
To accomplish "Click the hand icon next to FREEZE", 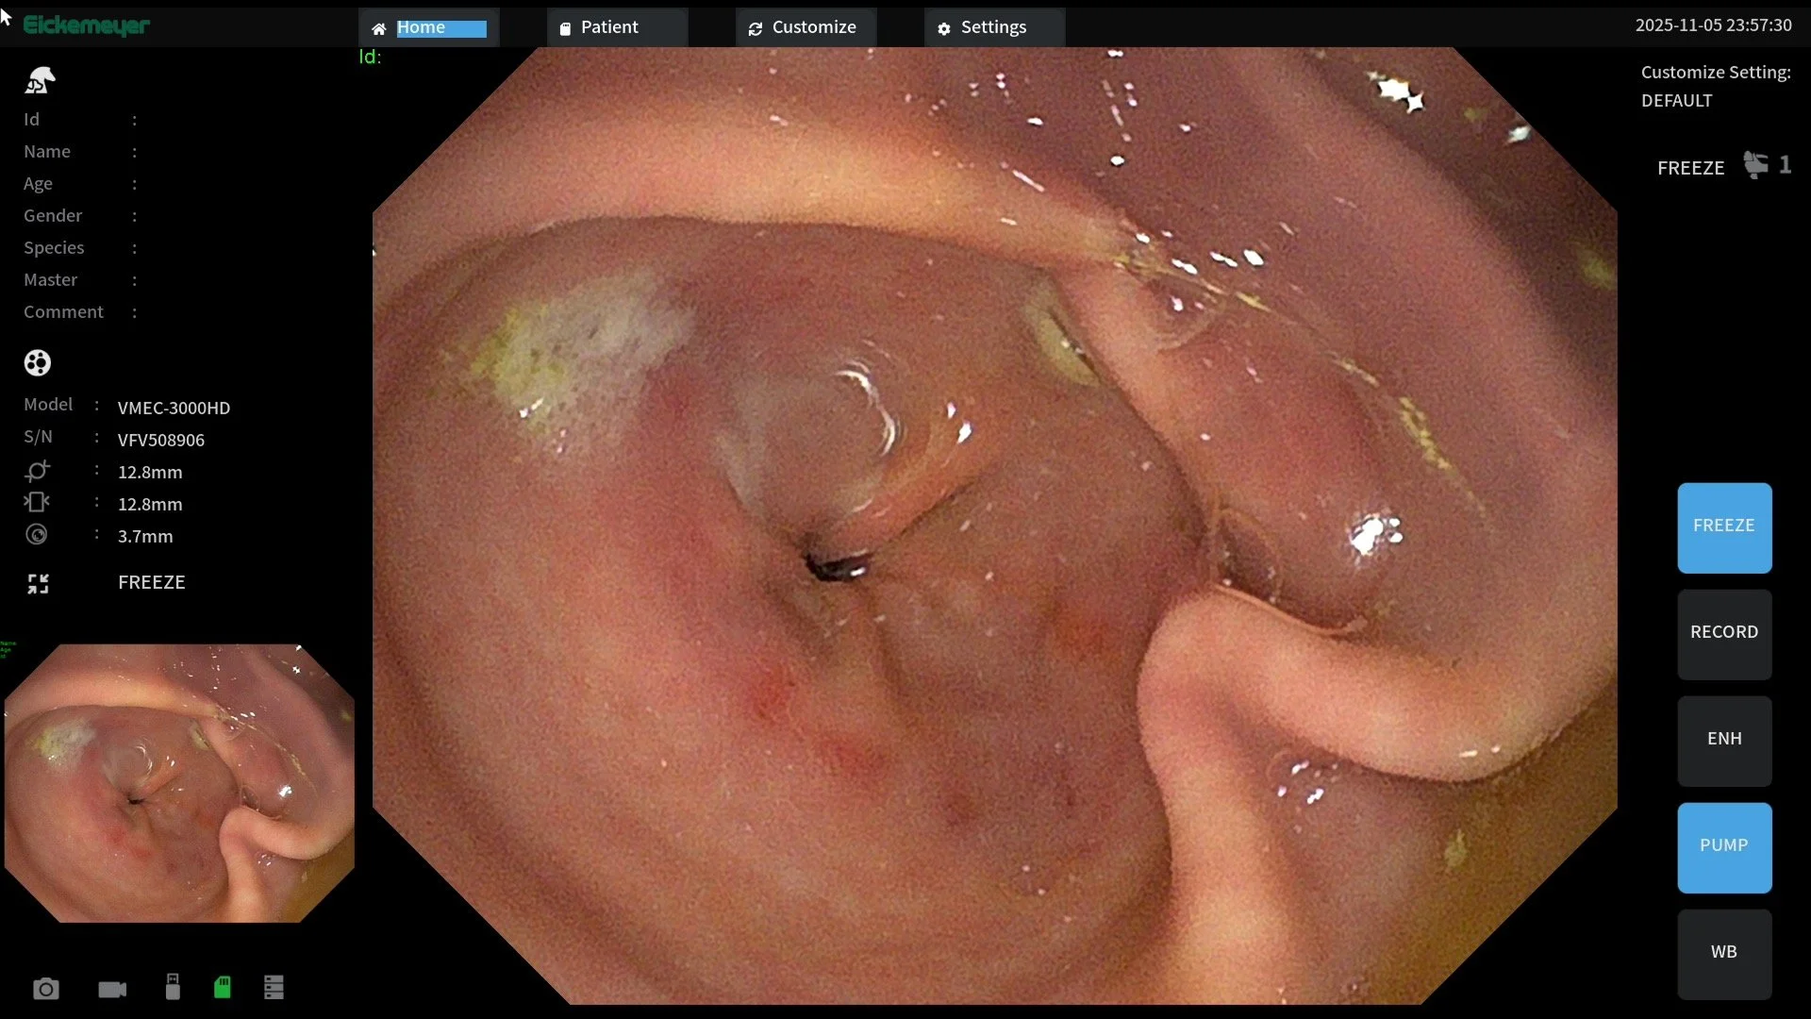I will click(x=1755, y=165).
